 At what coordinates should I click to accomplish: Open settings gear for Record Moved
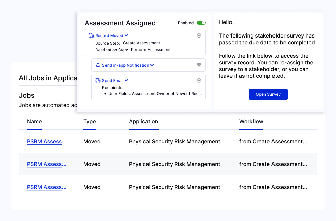199,35
